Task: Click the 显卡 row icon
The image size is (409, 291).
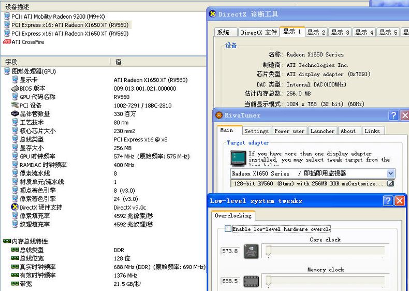Action: [x=15, y=80]
